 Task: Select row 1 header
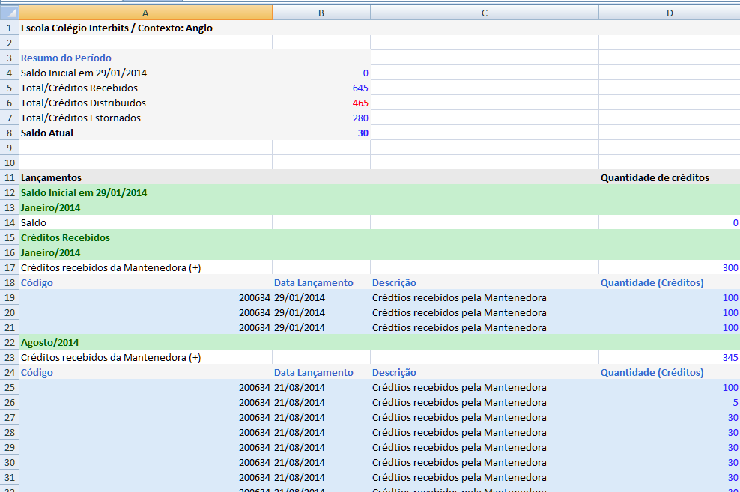pyautogui.click(x=9, y=28)
